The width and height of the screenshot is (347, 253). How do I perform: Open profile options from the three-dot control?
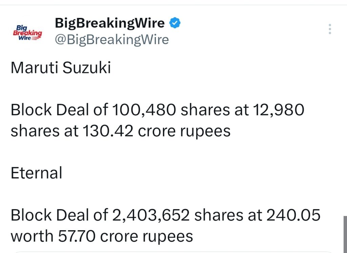tap(329, 29)
